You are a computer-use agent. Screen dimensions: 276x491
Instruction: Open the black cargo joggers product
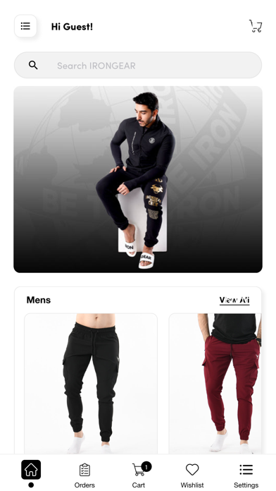click(91, 384)
